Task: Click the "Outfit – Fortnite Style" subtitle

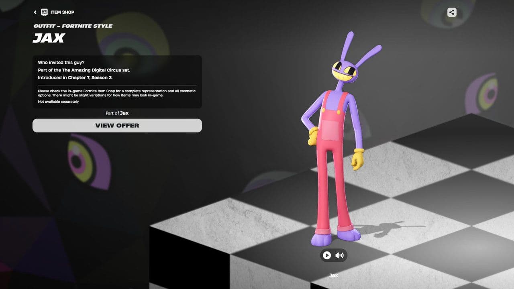Action: coord(73,26)
